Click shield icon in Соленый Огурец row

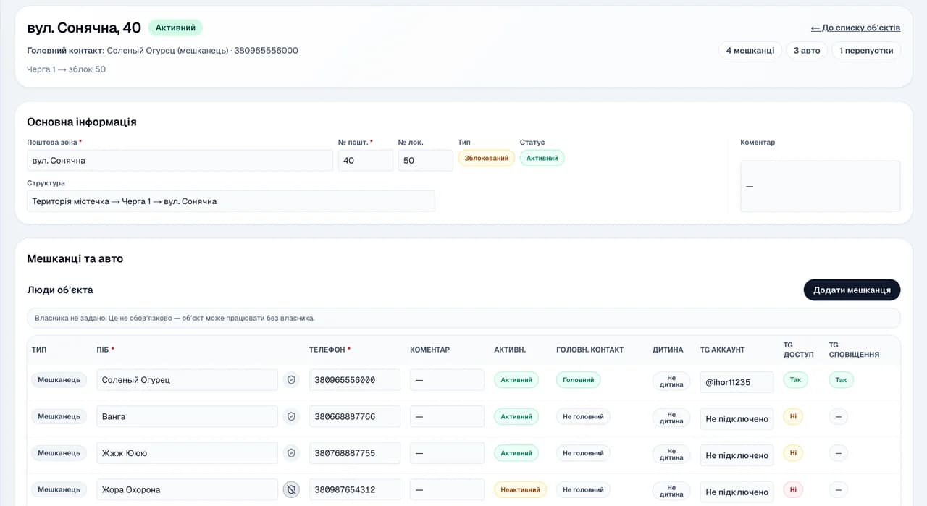point(291,379)
